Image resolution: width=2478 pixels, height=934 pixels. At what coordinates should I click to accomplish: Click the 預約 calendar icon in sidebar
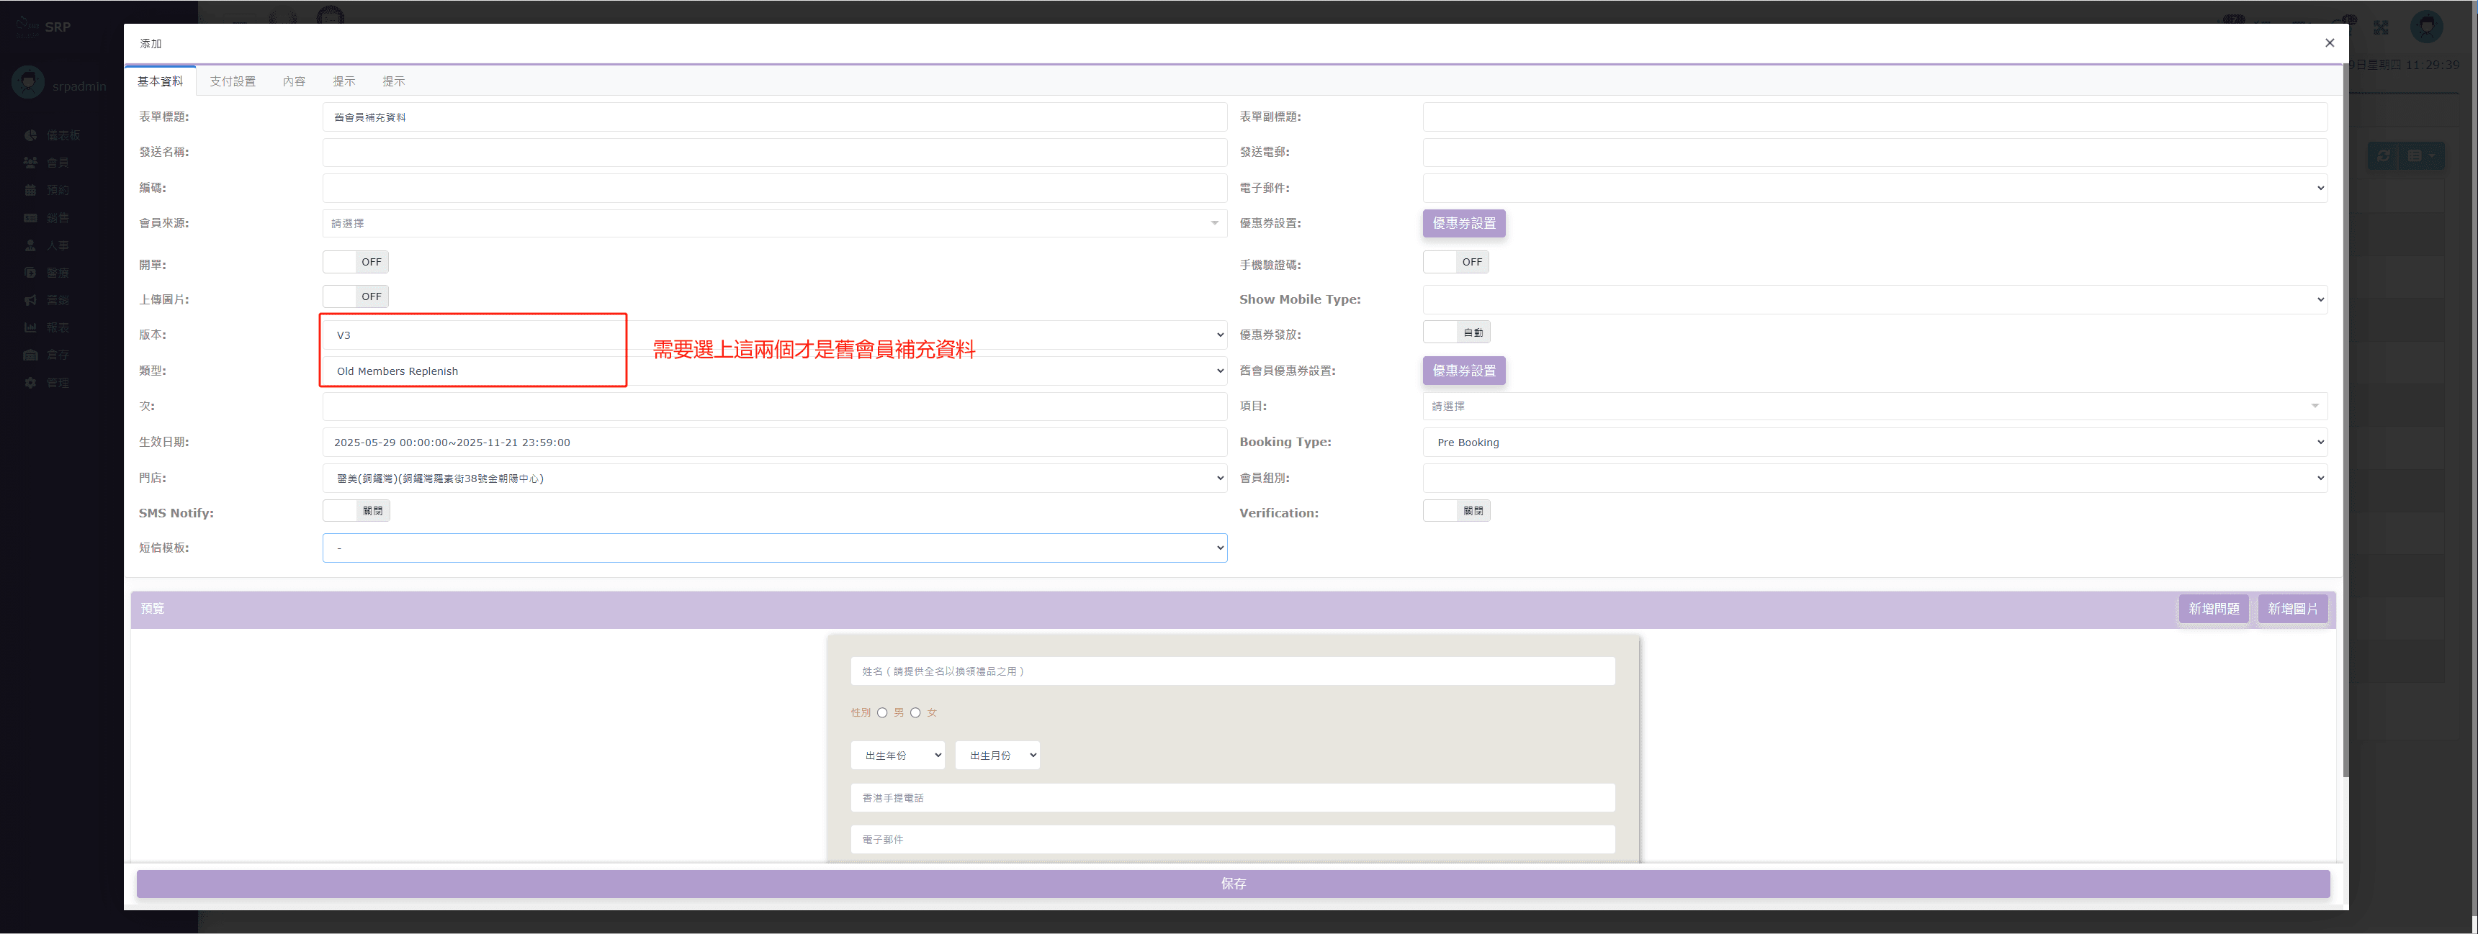coord(31,190)
